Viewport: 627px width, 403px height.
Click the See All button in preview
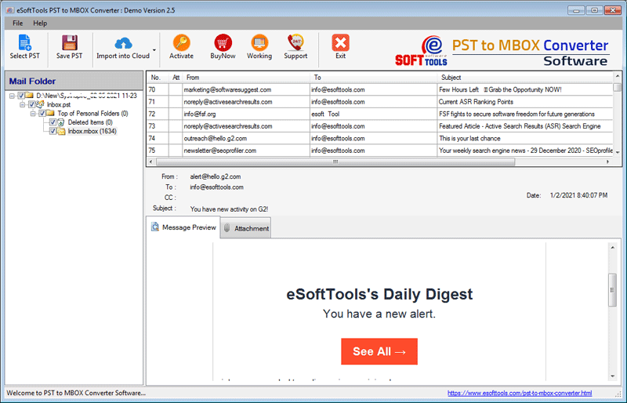379,351
